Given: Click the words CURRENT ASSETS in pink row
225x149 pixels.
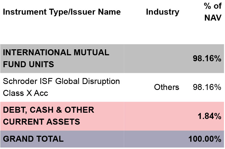Looking at the screenshot, I should pyautogui.click(x=41, y=122).
